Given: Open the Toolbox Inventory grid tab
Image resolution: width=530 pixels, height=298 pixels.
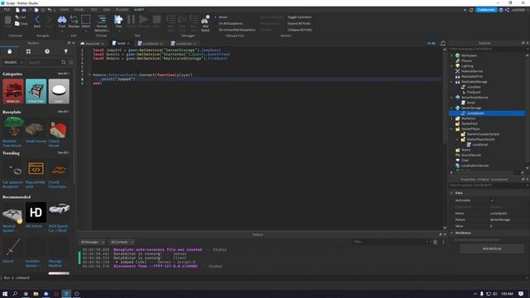Looking at the screenshot, I should [28, 51].
